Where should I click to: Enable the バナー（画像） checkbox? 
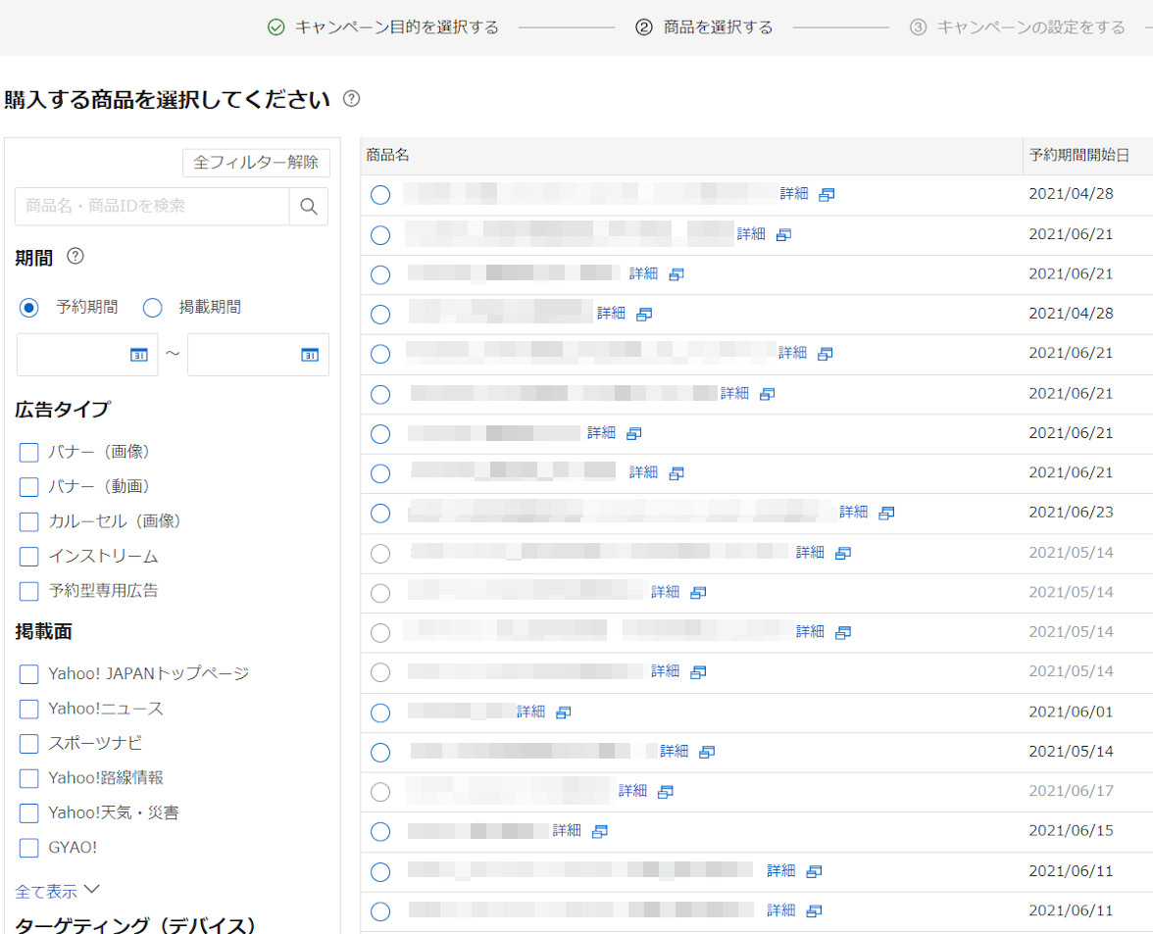point(29,452)
